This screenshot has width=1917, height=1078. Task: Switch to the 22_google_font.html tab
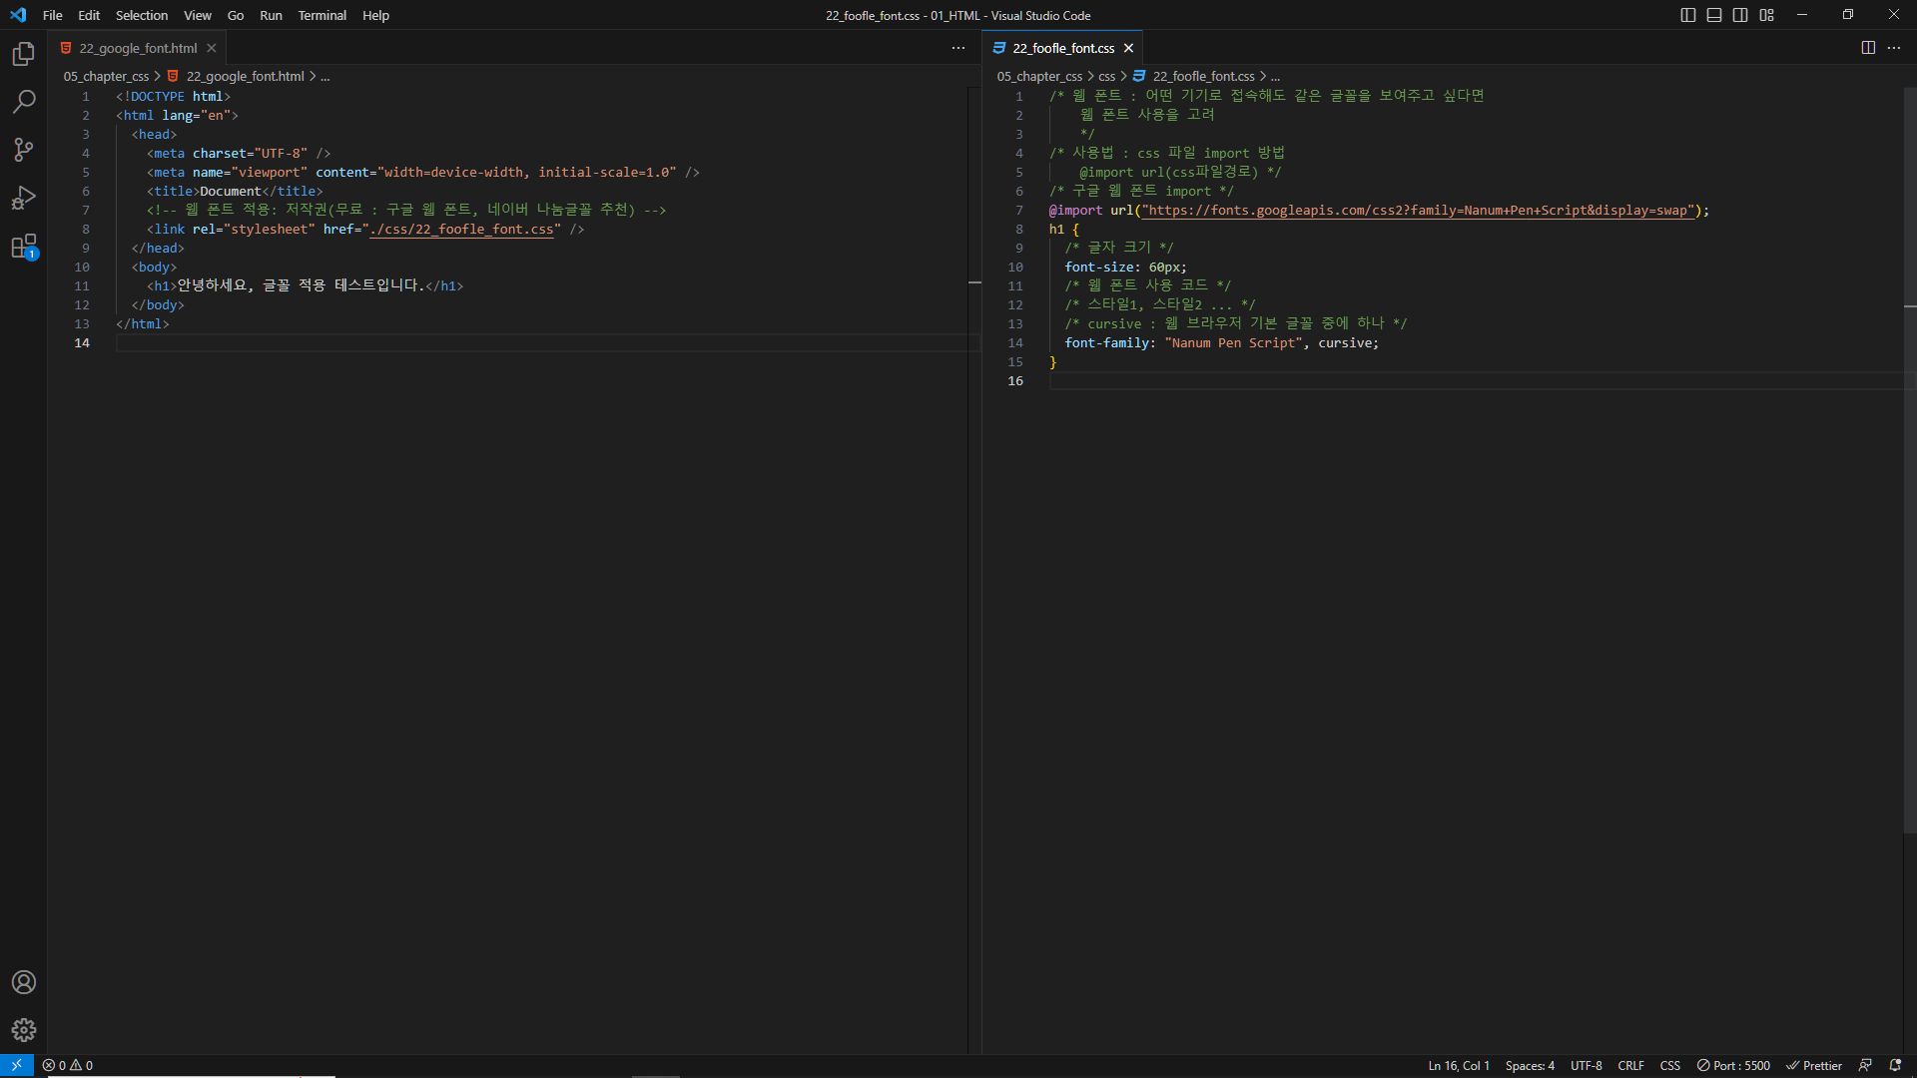point(138,48)
